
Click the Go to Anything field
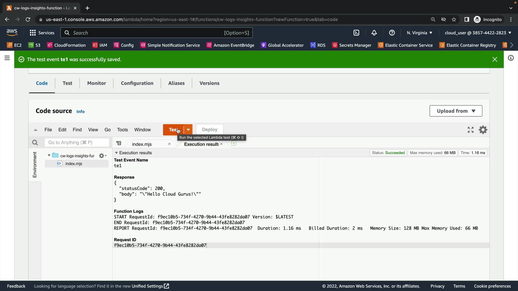(x=77, y=143)
